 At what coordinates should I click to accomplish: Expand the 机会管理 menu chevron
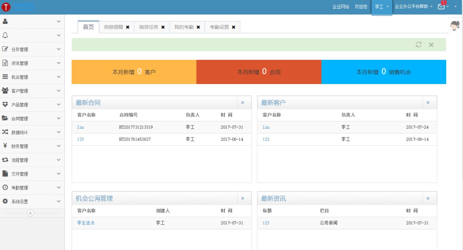(59, 77)
